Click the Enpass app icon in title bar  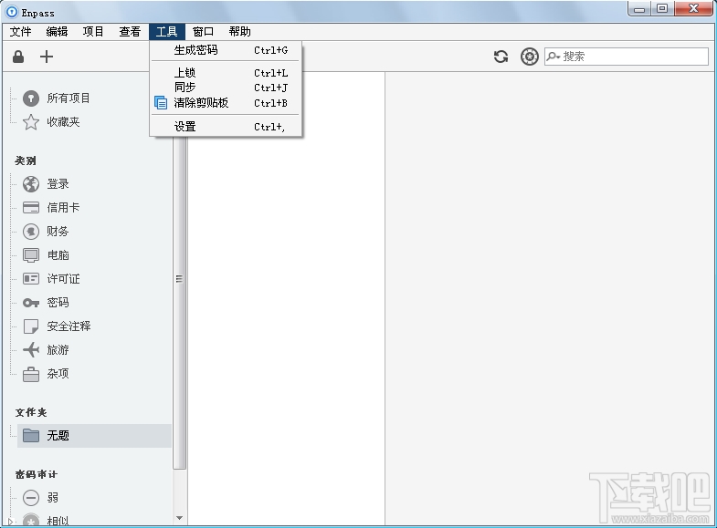[x=12, y=13]
